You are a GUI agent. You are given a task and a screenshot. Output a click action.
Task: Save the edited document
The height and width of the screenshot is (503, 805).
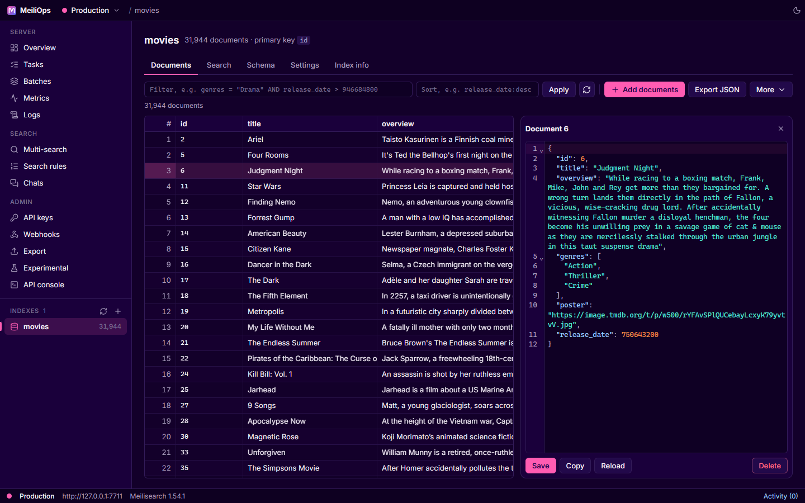541,466
